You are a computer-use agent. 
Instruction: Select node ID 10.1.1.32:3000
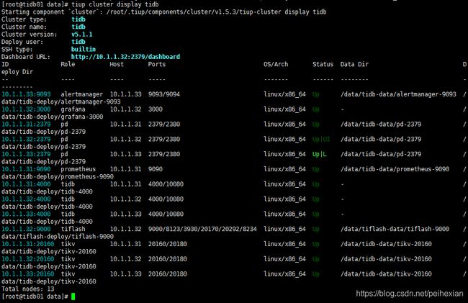pos(26,109)
